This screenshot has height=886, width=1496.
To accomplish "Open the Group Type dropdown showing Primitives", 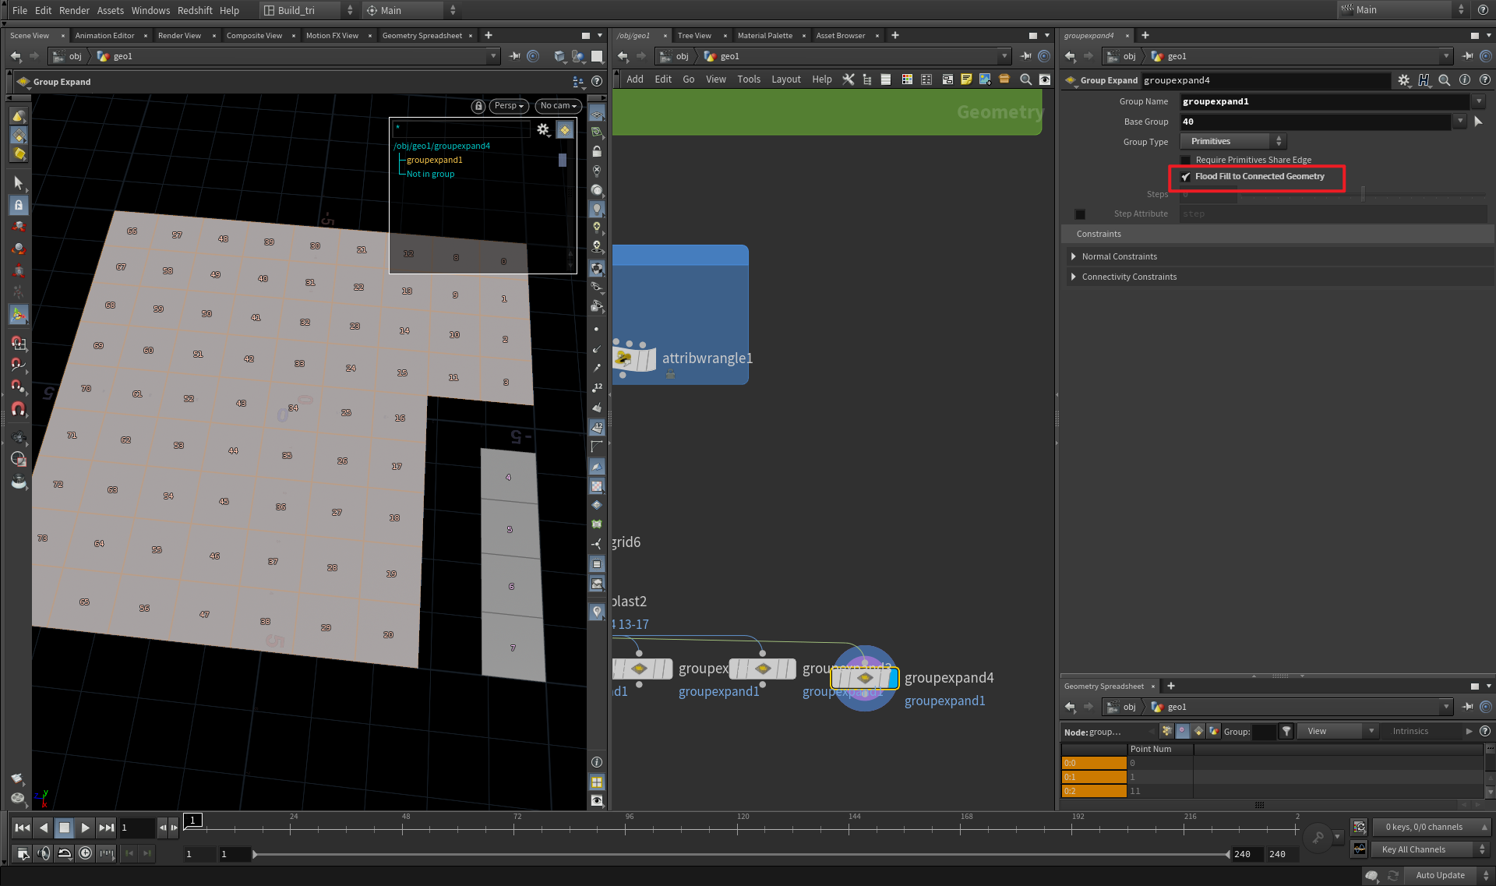I will [1232, 141].
